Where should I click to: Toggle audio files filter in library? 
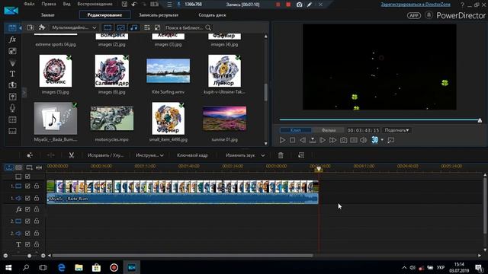tap(134, 27)
